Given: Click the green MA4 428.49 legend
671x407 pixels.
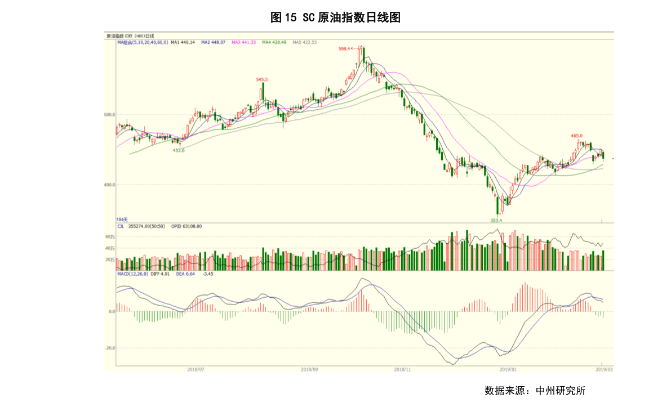Looking at the screenshot, I should pos(274,43).
